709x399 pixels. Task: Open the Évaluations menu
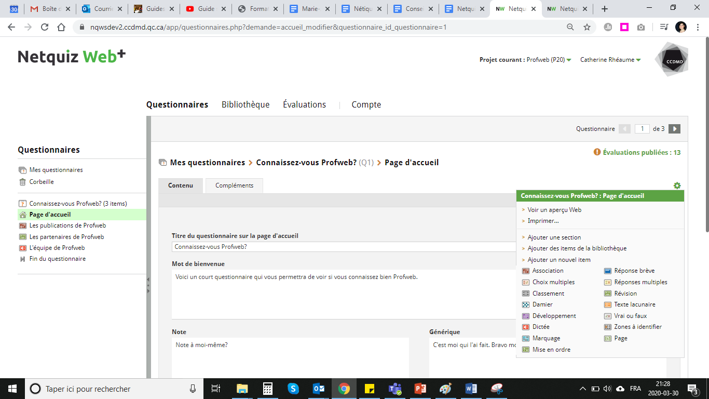click(x=304, y=104)
